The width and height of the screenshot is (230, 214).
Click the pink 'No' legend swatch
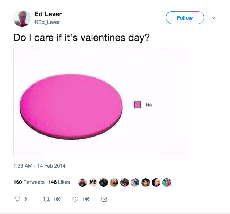click(x=137, y=105)
